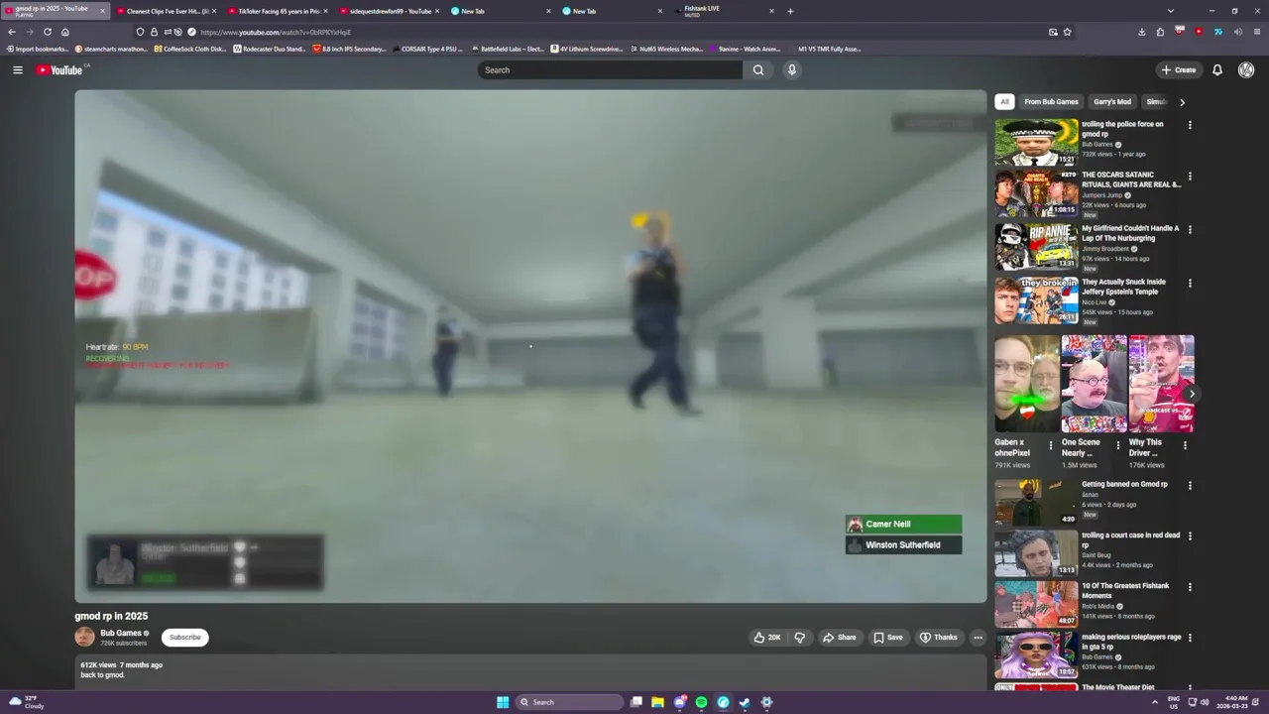This screenshot has width=1269, height=714.
Task: Show more filter chips with right arrow
Action: (x=1182, y=102)
